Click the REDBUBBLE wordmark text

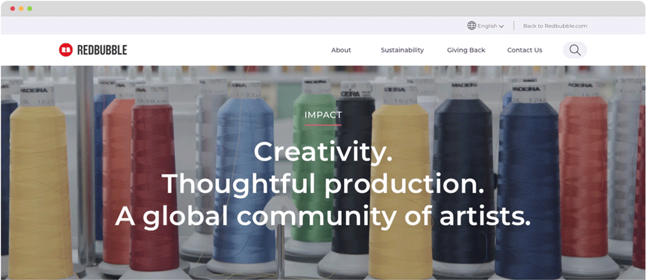click(x=102, y=50)
